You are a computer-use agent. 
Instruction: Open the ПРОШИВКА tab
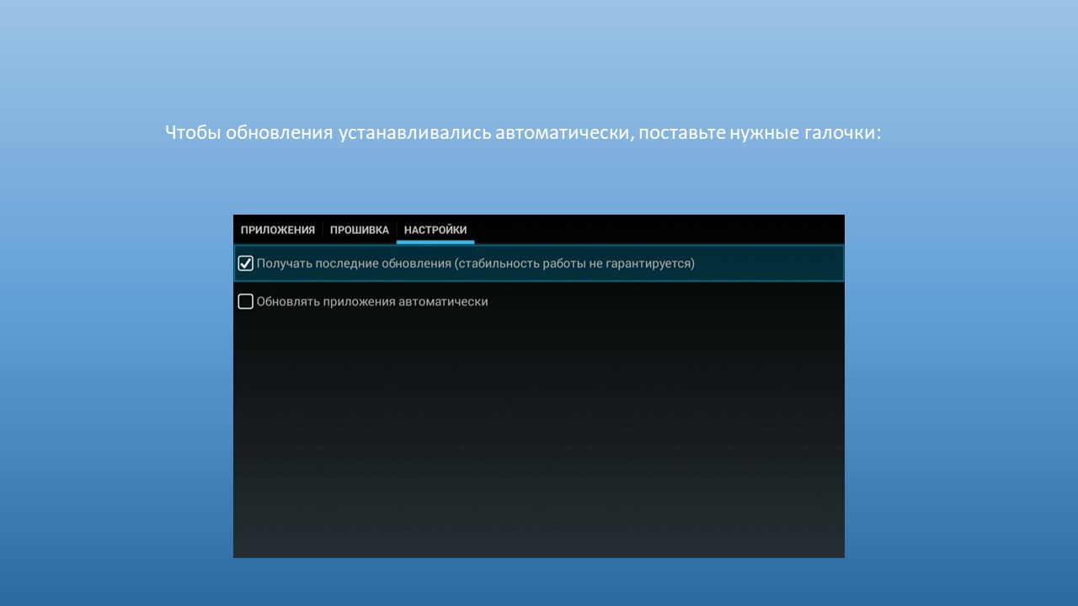pos(360,230)
